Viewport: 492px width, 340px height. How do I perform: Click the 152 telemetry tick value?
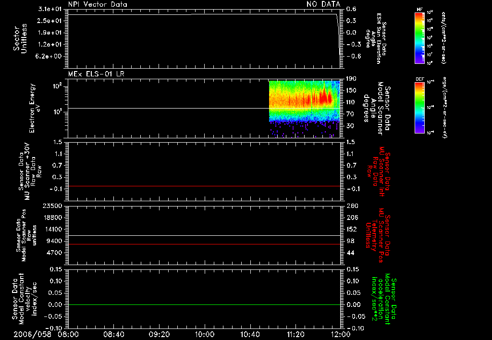coord(352,230)
